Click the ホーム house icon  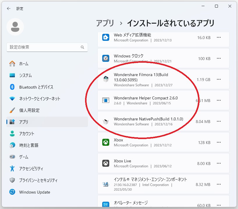(12, 64)
